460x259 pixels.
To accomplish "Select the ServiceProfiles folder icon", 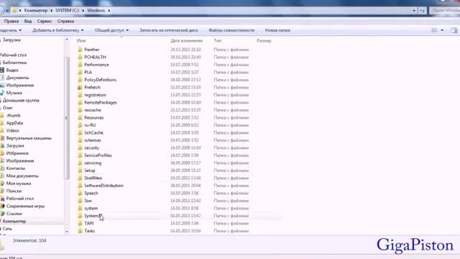I will (80, 155).
